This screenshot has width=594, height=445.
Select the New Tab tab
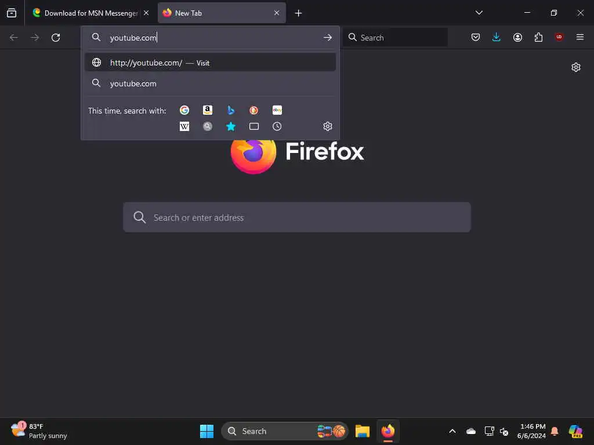click(x=222, y=13)
